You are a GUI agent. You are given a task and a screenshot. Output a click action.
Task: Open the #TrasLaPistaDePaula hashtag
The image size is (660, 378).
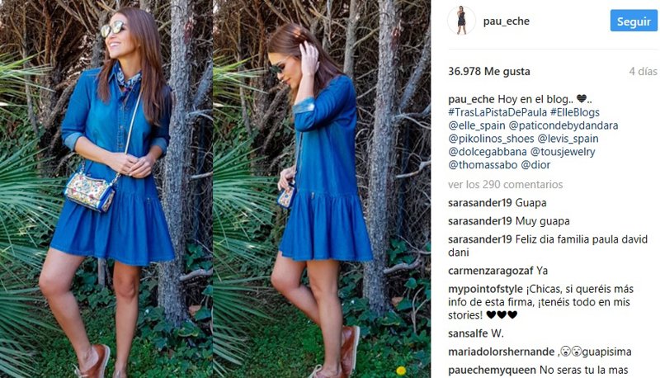pyautogui.click(x=497, y=112)
